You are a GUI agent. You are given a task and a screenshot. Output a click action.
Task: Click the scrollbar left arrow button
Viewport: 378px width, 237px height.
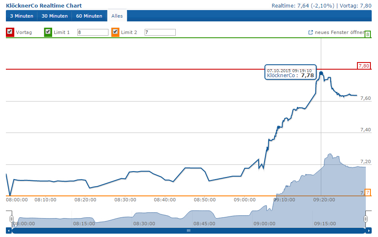9,231
